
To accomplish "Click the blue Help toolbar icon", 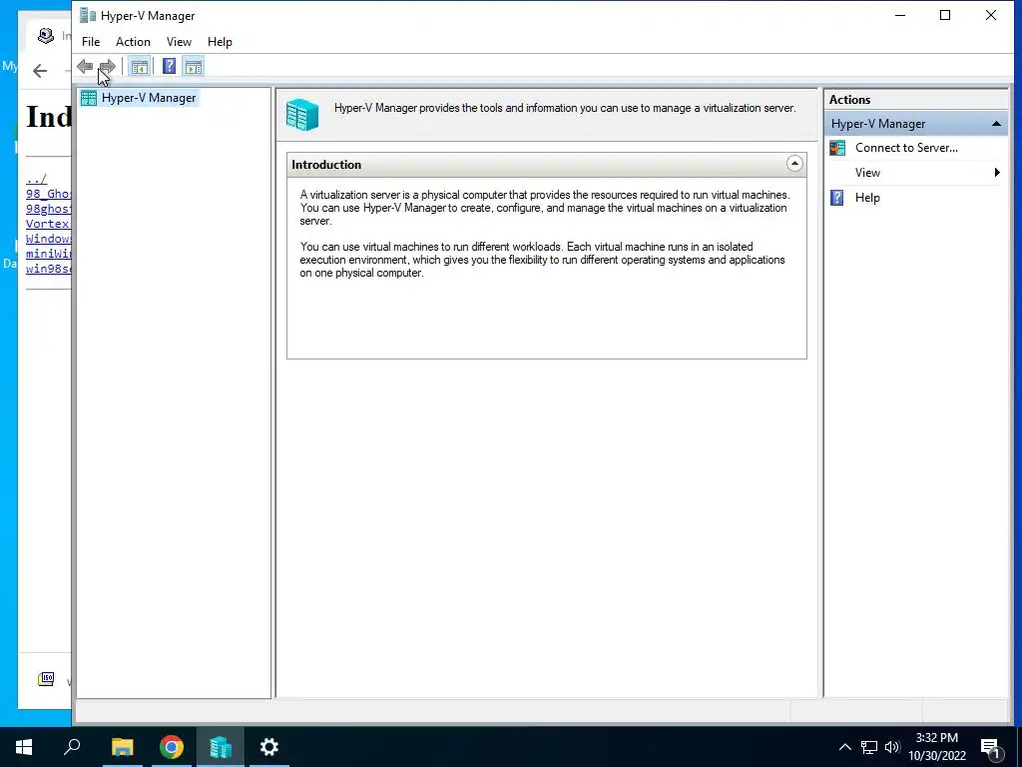I will 169,67.
